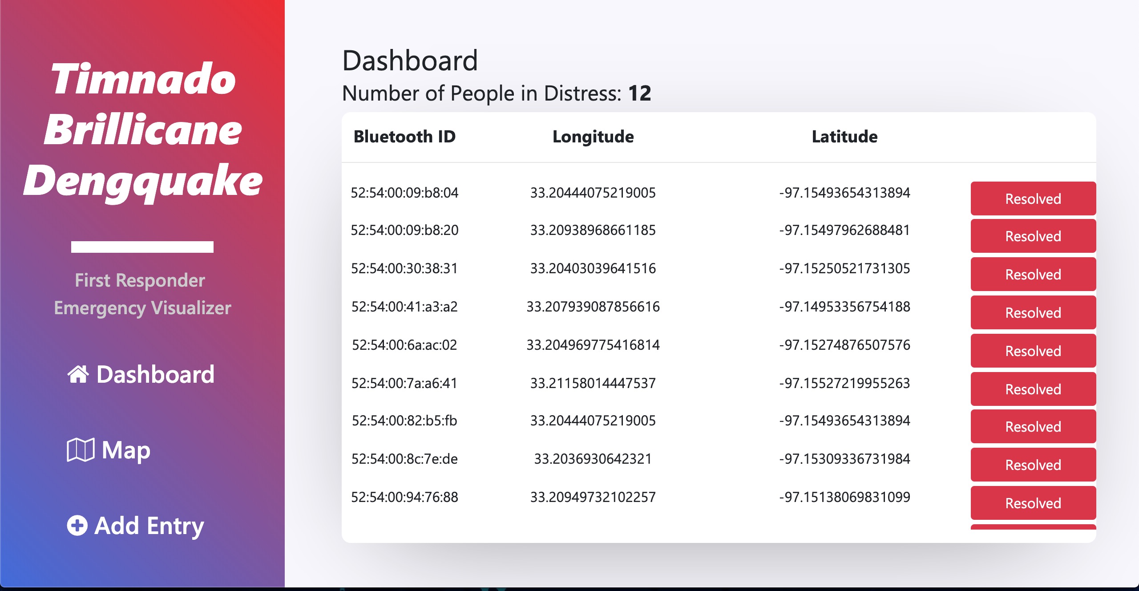This screenshot has height=591, width=1139.
Task: Click the Latitude column header
Action: click(844, 137)
